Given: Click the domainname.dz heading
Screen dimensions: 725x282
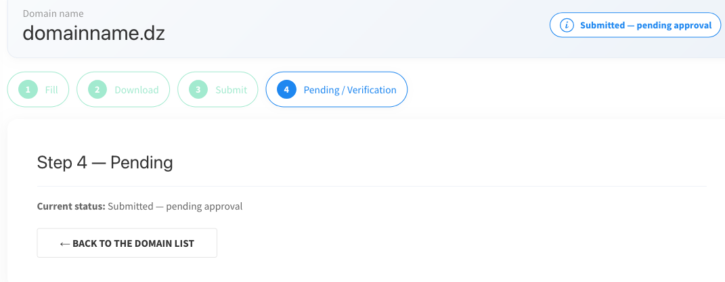Looking at the screenshot, I should (93, 33).
